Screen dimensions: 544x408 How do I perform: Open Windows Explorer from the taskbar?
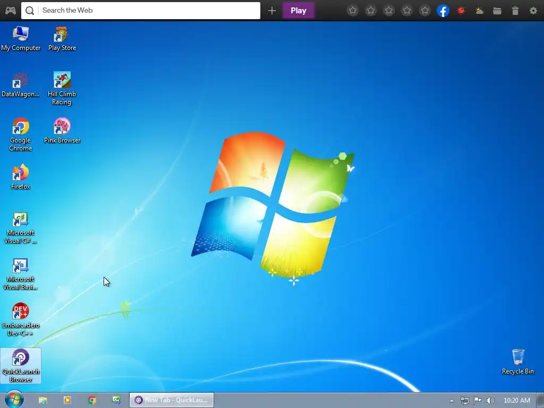coord(43,400)
